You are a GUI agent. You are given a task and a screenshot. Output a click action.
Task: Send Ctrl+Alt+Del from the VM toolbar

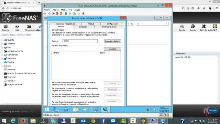[x=45, y=14]
